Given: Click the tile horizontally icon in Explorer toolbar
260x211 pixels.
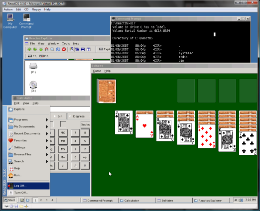Looking at the screenshot, I should [83, 49].
